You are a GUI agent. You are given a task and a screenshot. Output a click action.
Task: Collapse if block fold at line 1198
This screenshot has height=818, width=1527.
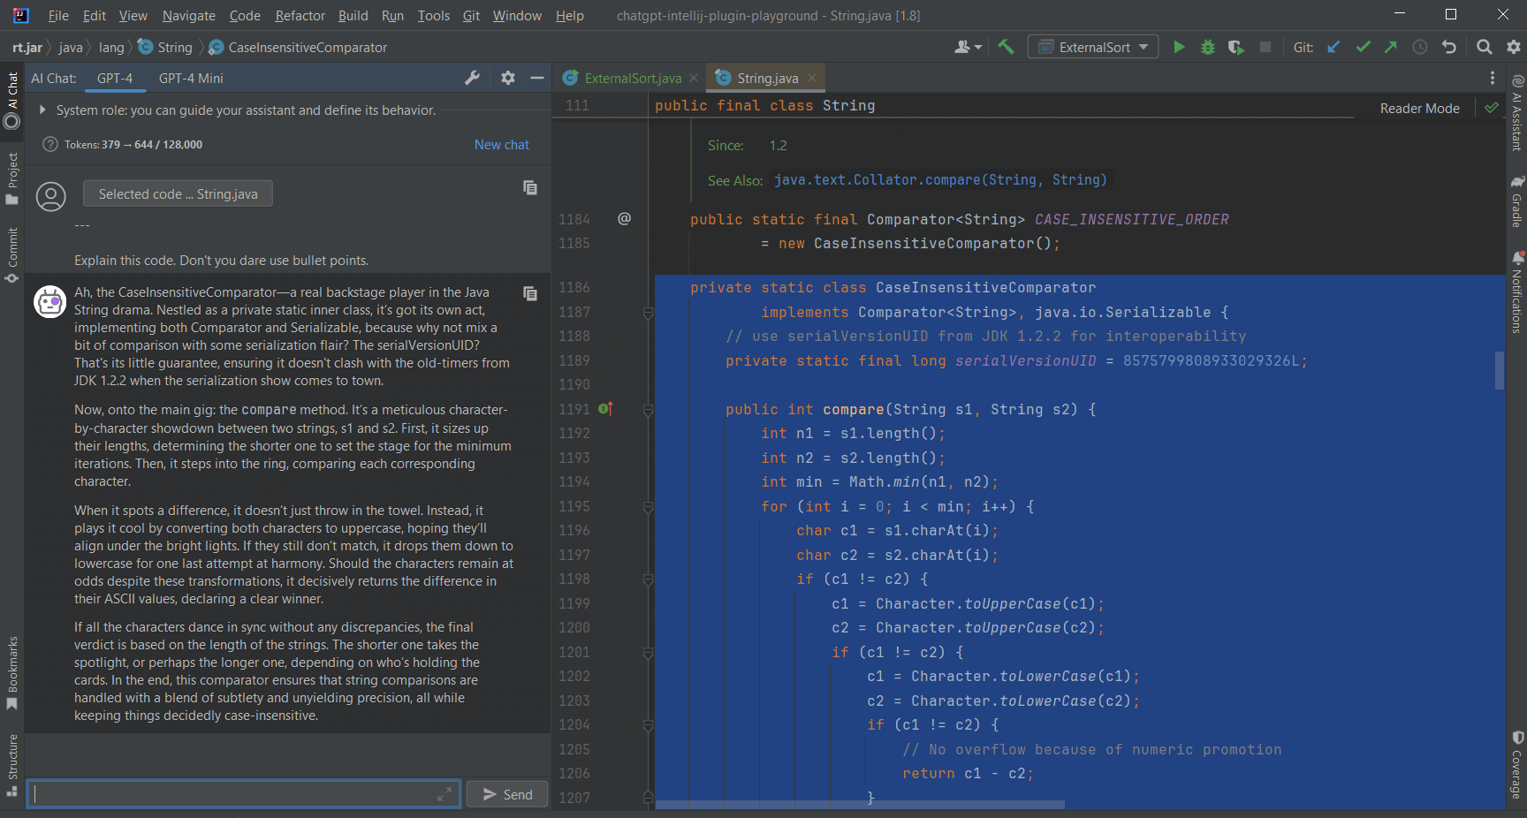tap(648, 579)
